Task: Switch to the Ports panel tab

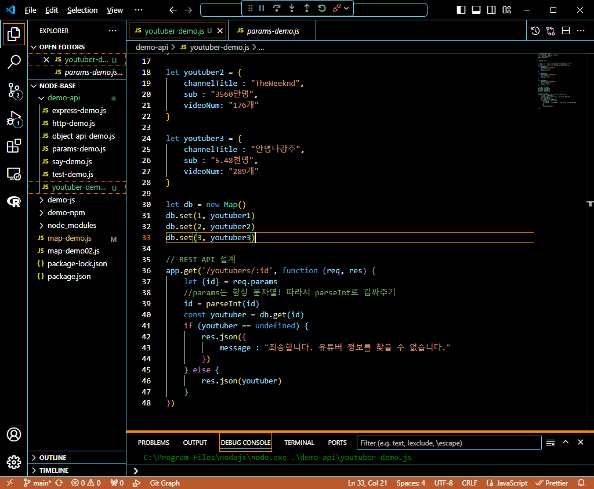Action: (337, 443)
